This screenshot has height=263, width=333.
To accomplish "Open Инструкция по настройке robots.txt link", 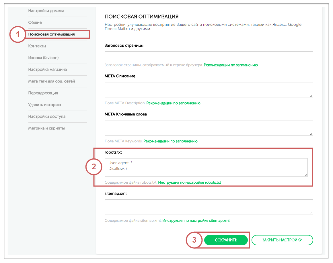I will point(190,182).
